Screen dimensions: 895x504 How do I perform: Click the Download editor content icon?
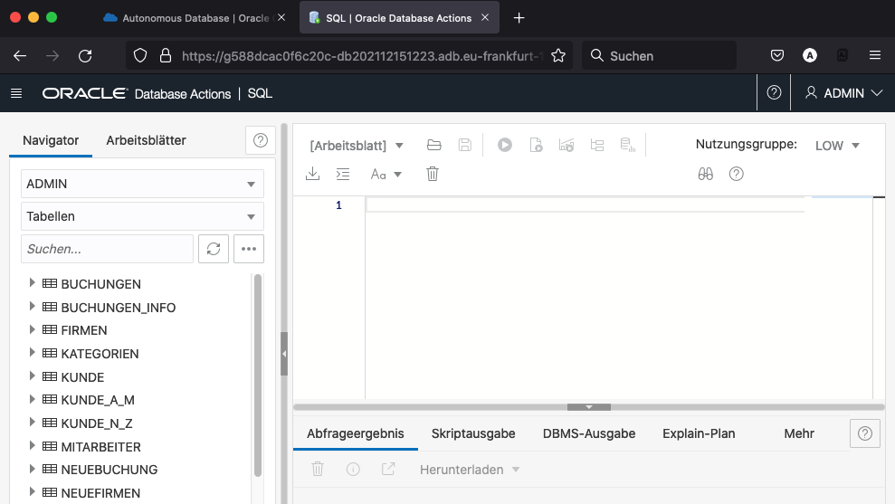click(x=312, y=174)
